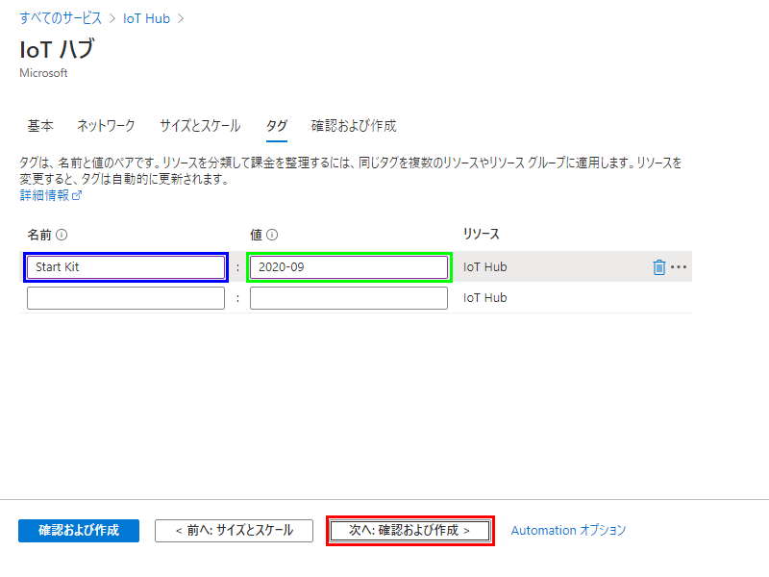Click the IoT Hub breadcrumb link

click(x=146, y=18)
